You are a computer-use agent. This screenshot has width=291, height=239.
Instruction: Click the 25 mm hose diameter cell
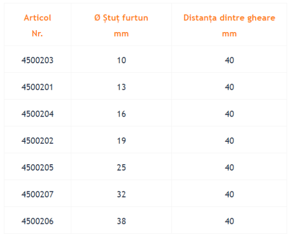[x=121, y=168]
